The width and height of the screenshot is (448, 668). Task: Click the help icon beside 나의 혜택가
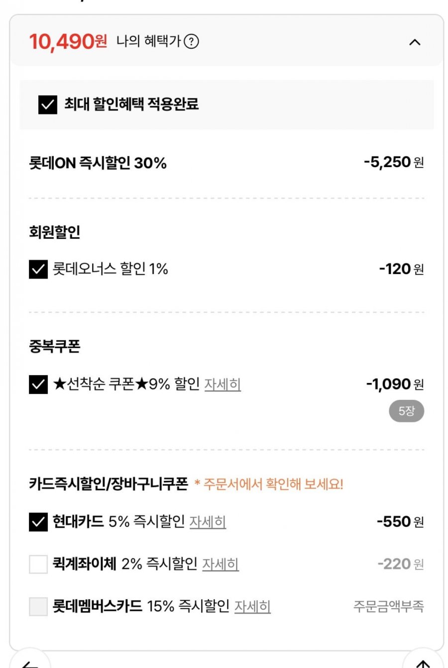click(191, 42)
